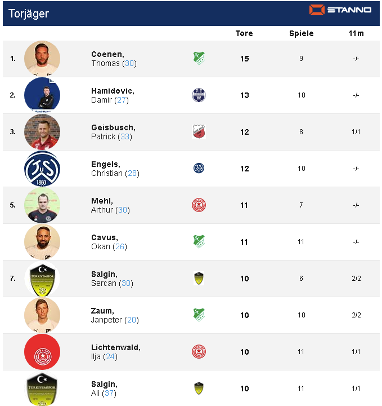Open Thomas Coenen's player photo
Image resolution: width=382 pixels, height=406 pixels.
click(42, 58)
